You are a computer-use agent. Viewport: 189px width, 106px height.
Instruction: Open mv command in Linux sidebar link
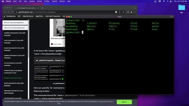click(x=13, y=64)
